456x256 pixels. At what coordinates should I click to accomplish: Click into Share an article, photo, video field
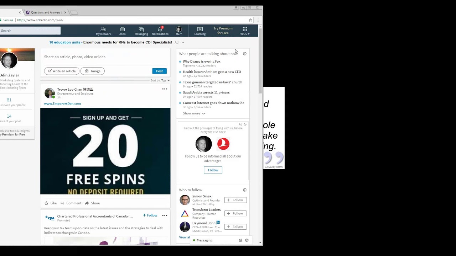(x=105, y=57)
